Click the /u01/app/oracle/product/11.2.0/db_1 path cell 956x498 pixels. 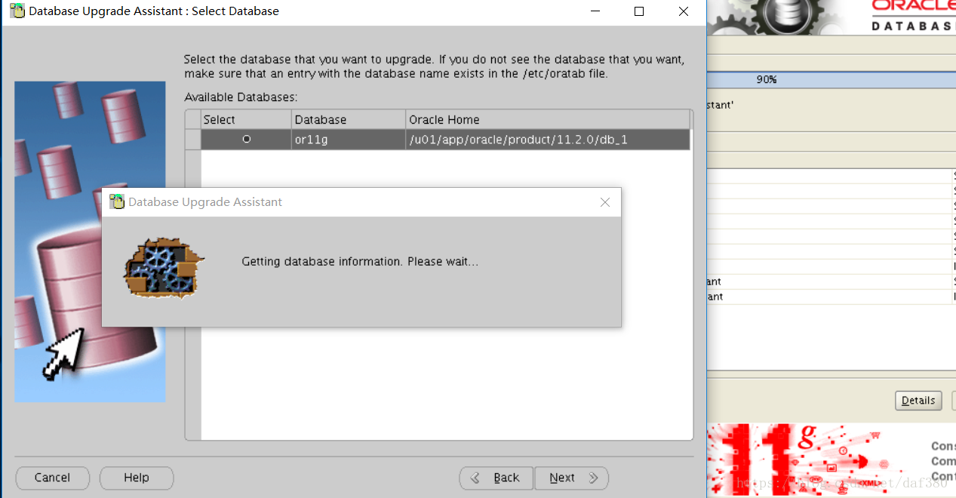click(548, 140)
